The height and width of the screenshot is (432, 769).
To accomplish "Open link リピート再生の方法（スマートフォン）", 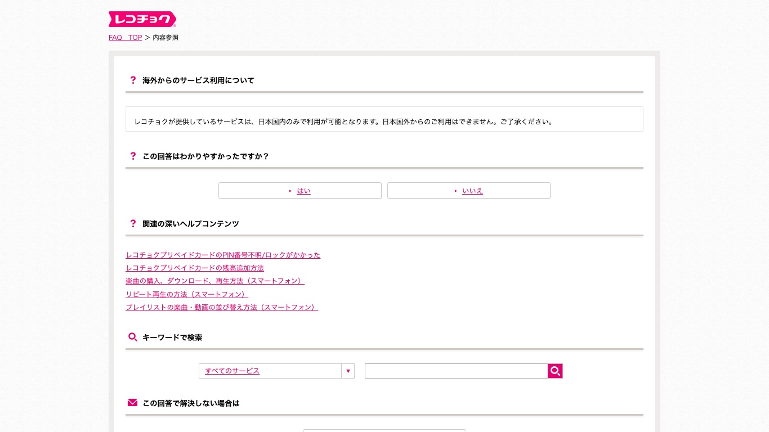I will tap(187, 294).
